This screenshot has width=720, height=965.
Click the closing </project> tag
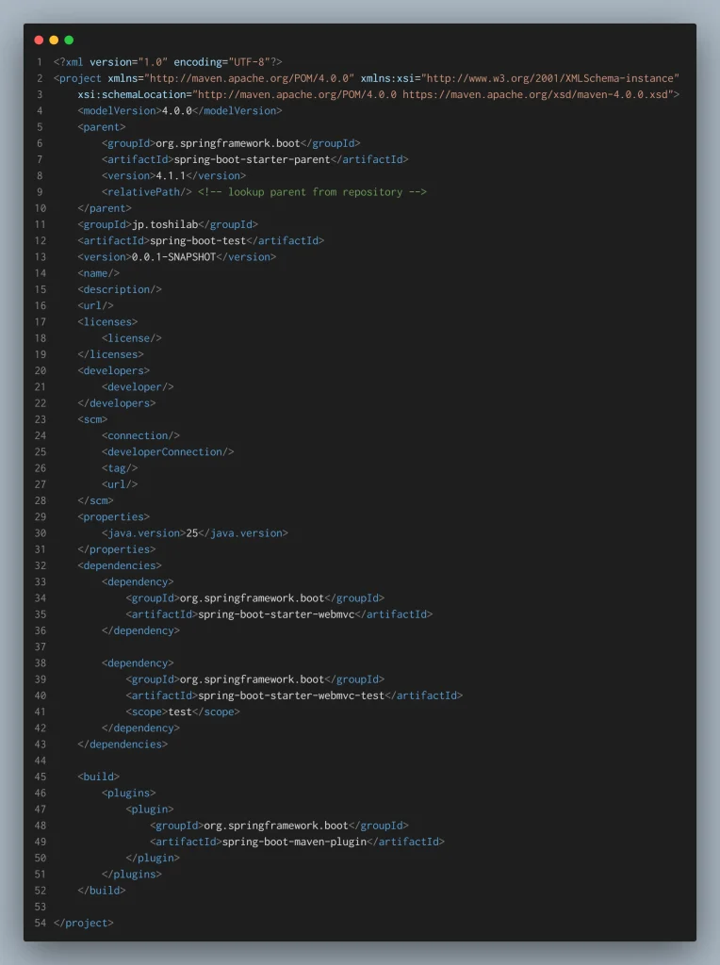(x=84, y=924)
